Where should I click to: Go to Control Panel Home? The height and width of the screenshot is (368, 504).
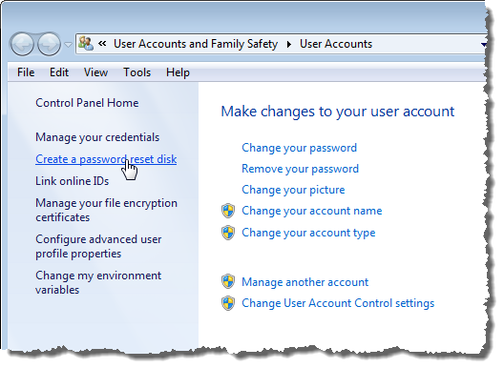click(87, 103)
